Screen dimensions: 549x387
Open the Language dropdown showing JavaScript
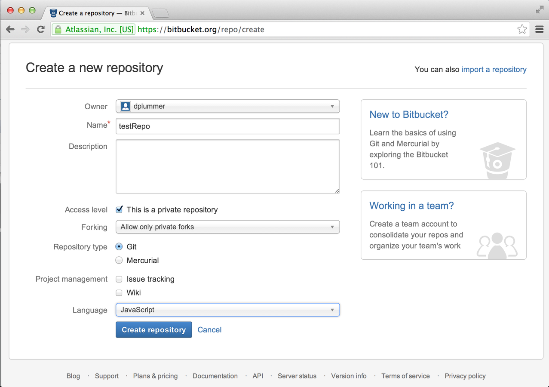228,310
